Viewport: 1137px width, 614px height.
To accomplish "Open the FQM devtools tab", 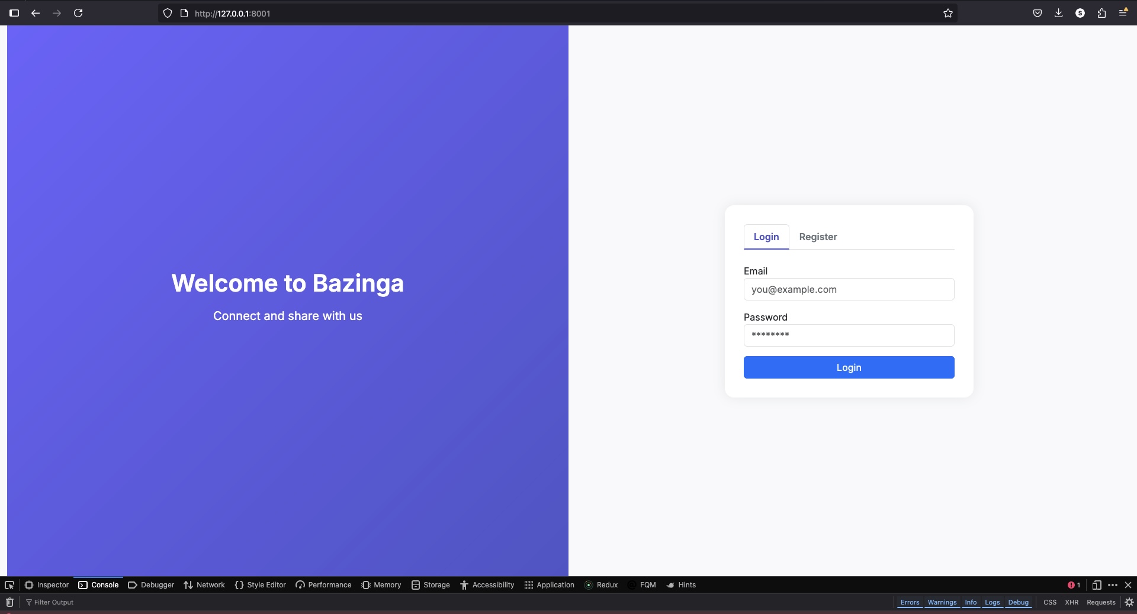I will [642, 585].
